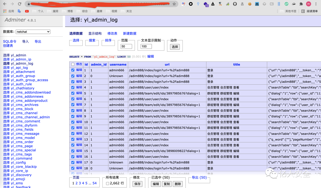Expand the 搜索 fieldset

[x=92, y=40]
